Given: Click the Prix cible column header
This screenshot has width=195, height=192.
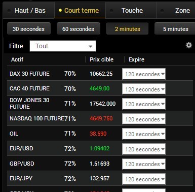Looking at the screenshot, I should [101, 59].
